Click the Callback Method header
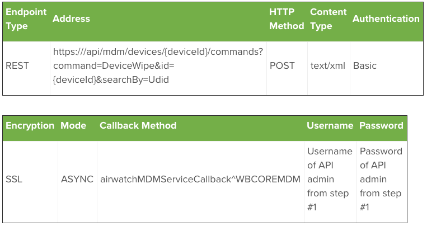 [138, 125]
